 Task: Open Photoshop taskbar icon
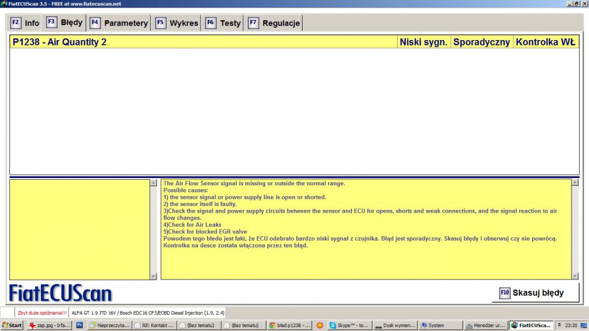point(80,326)
